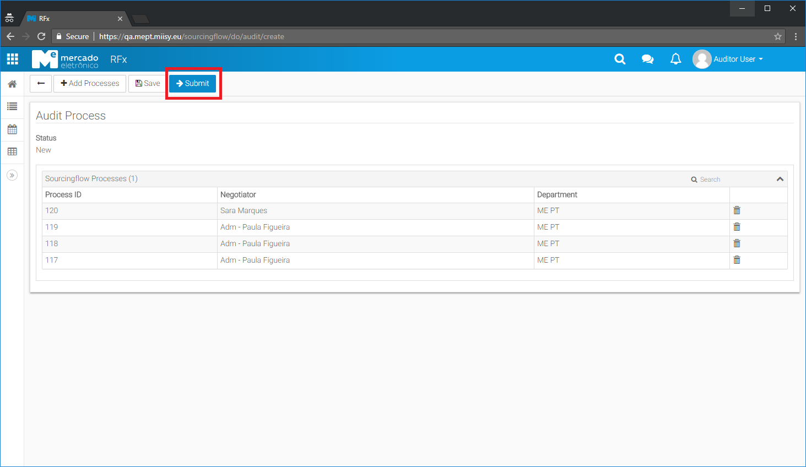806x467 pixels.
Task: Open the list view sidebar icon
Action: 12,106
